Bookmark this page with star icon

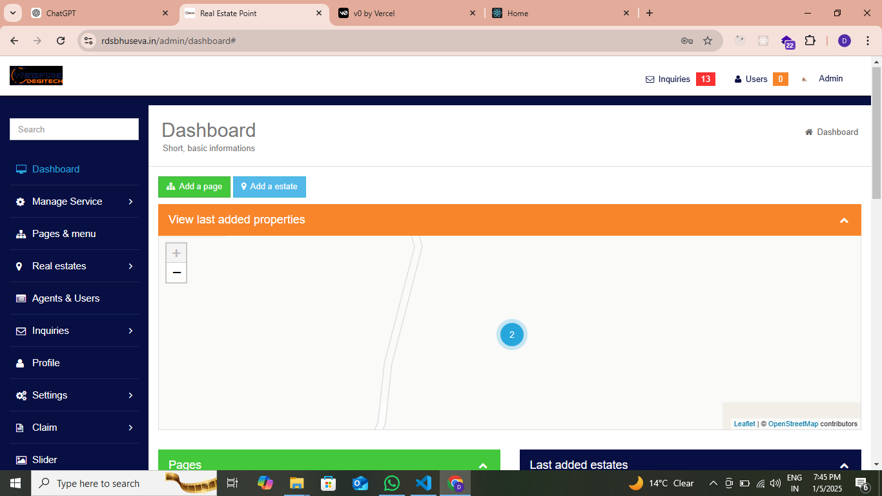click(708, 41)
